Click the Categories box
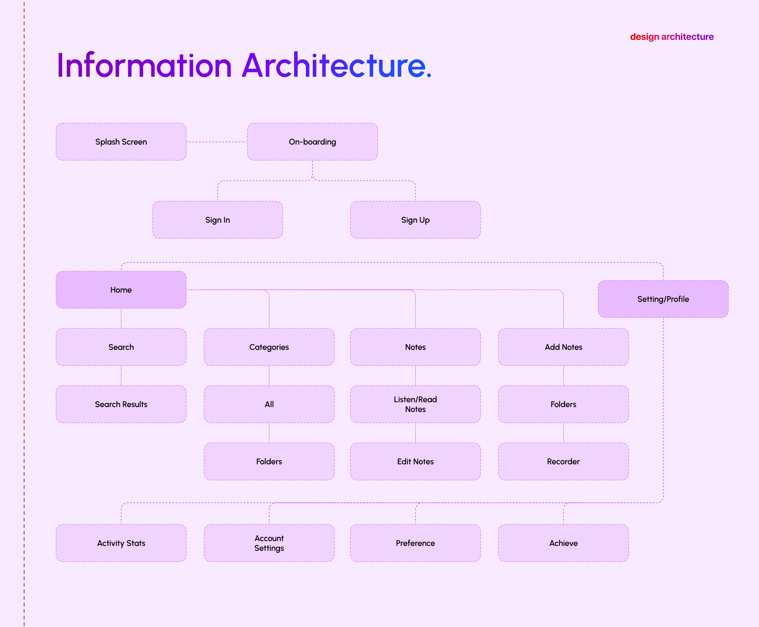This screenshot has height=627, width=759. pyautogui.click(x=269, y=347)
